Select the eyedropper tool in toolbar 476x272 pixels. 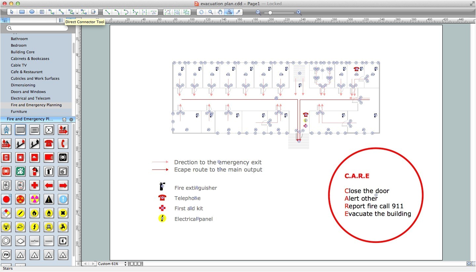click(x=238, y=12)
